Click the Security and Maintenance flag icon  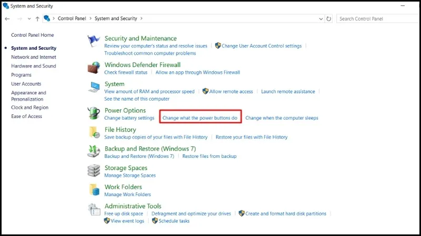94,42
